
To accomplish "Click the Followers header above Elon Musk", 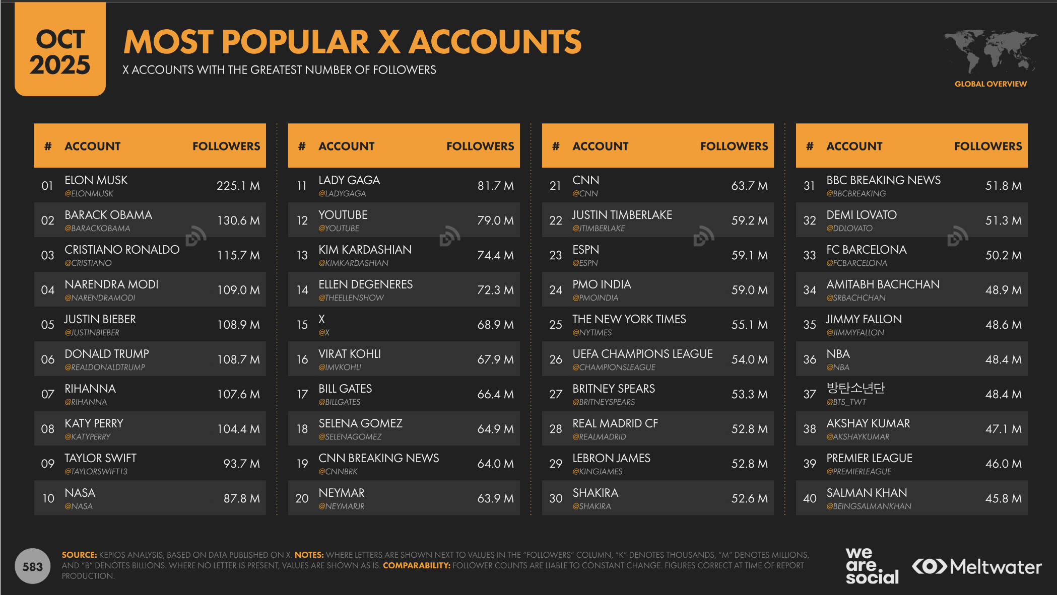I will [x=226, y=146].
